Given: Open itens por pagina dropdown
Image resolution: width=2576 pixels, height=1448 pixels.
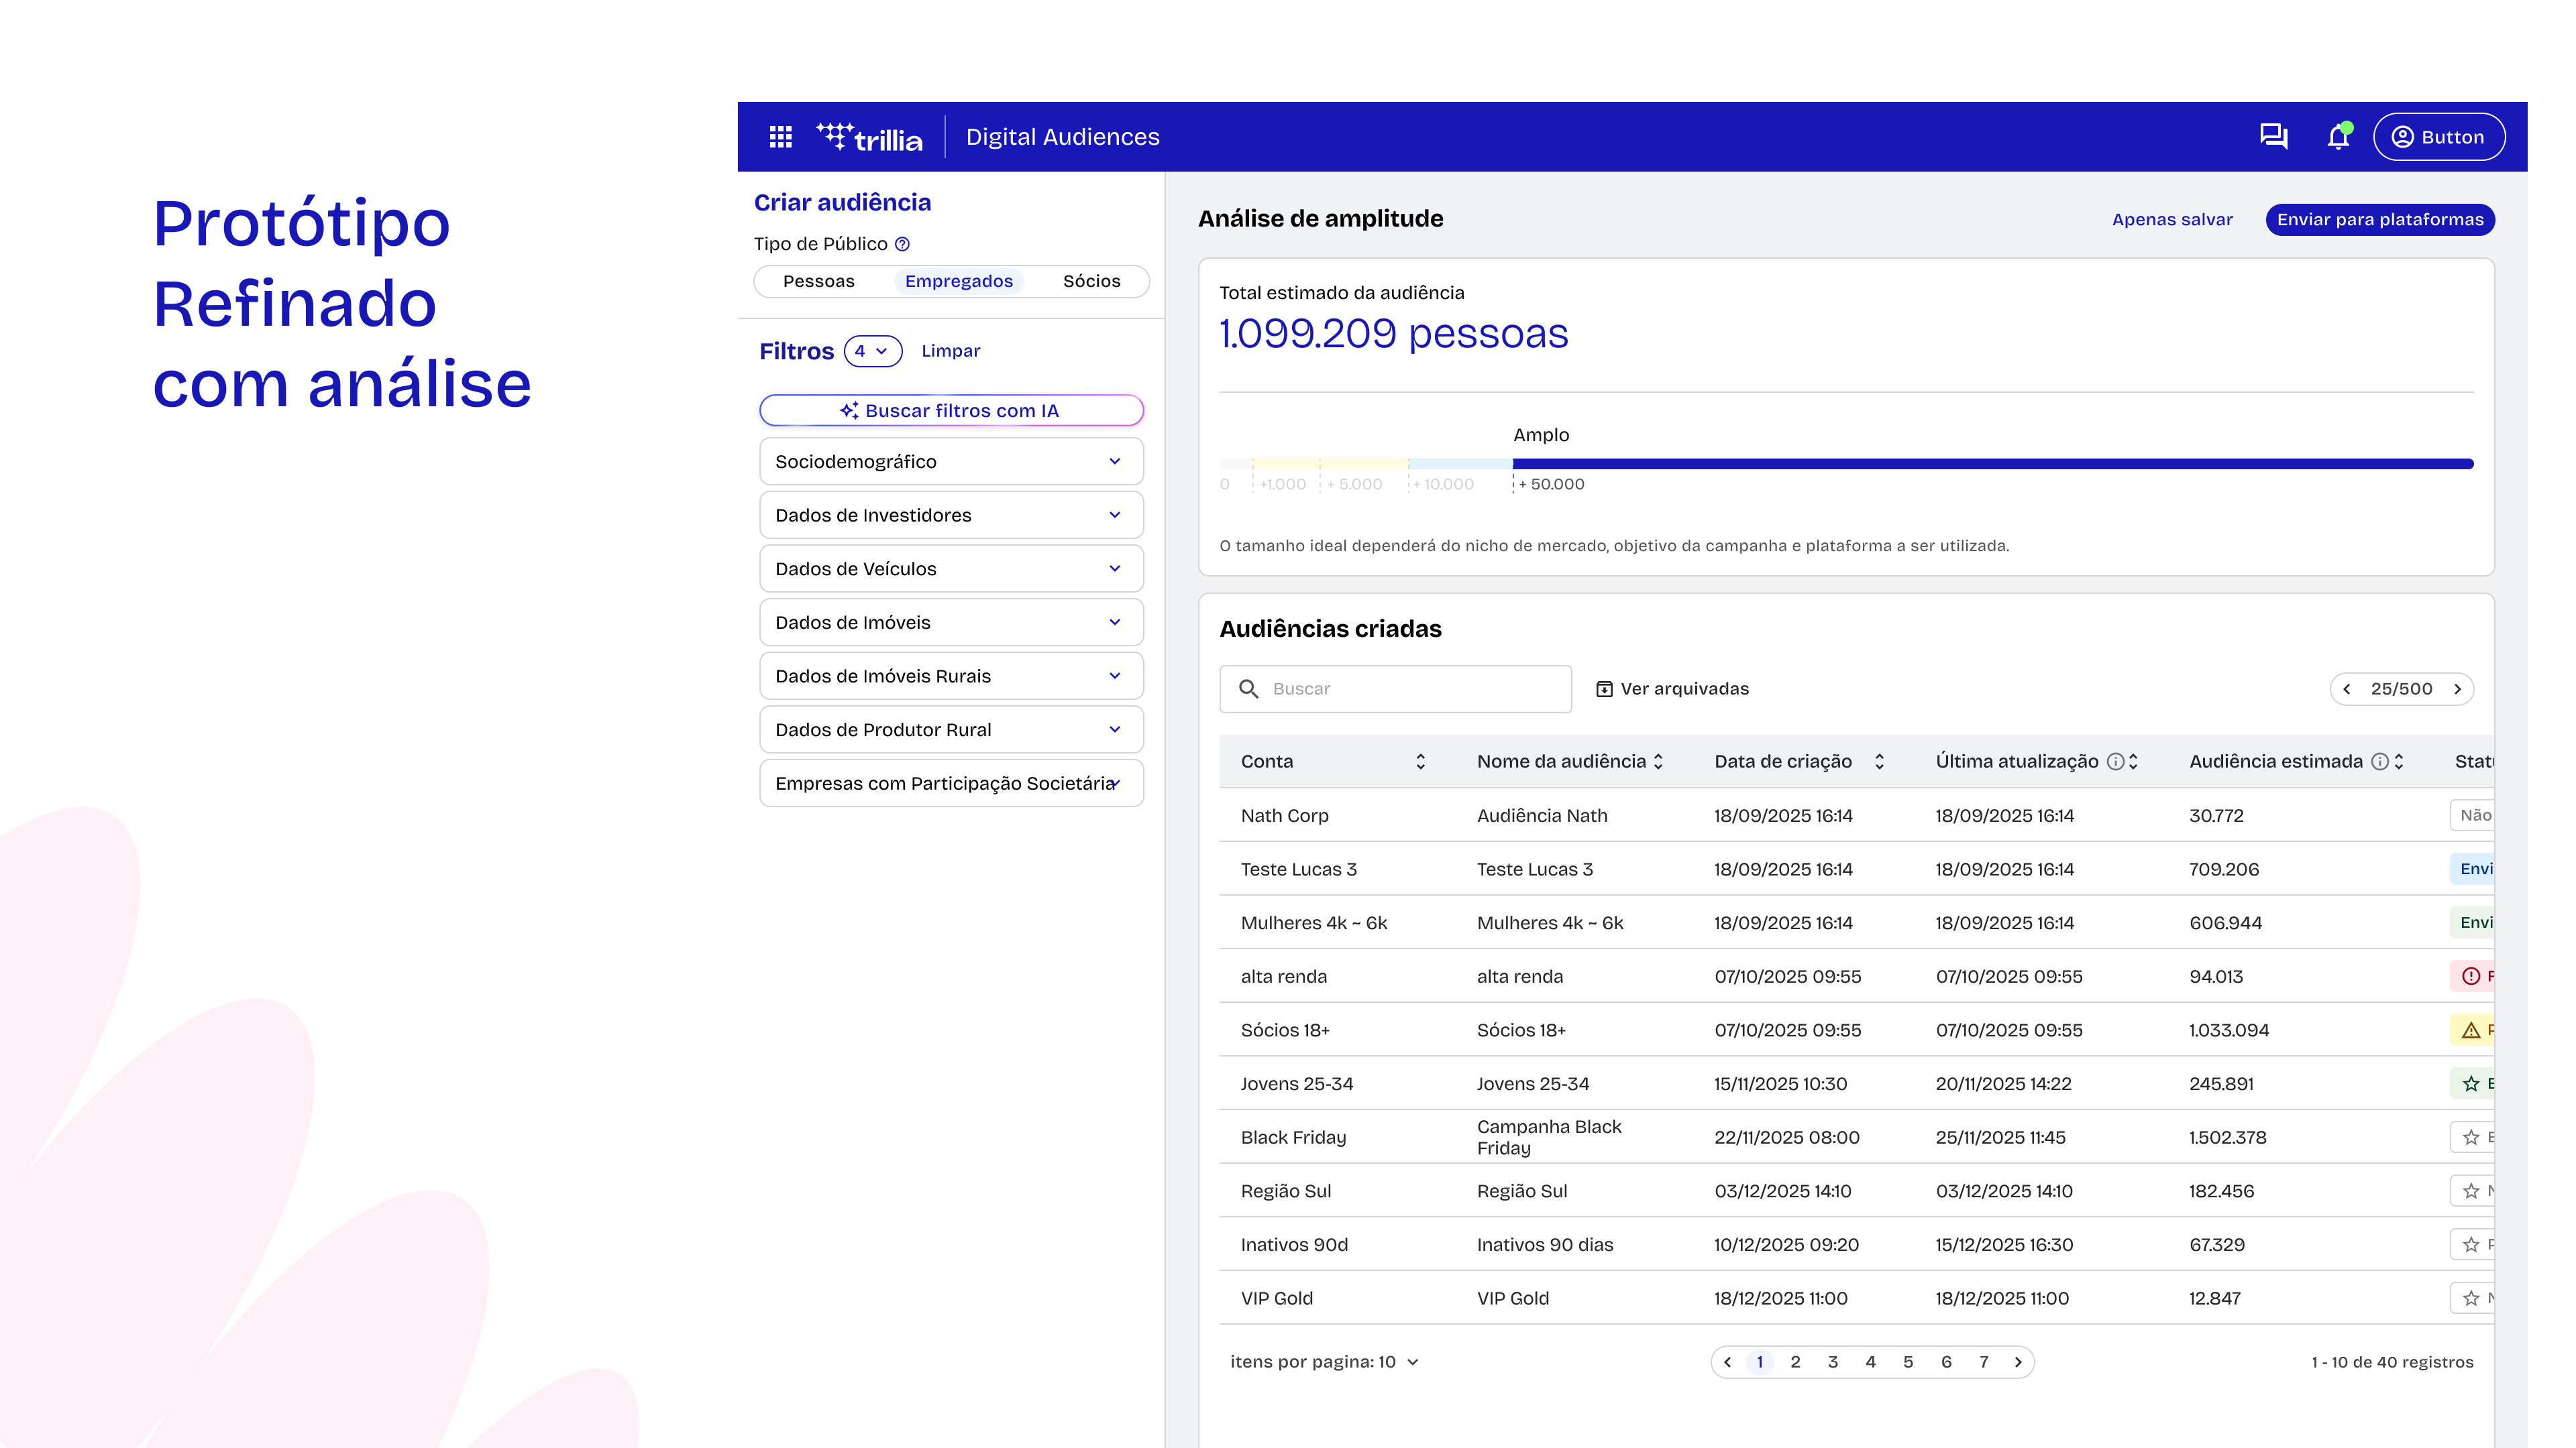Looking at the screenshot, I should click(x=1324, y=1362).
